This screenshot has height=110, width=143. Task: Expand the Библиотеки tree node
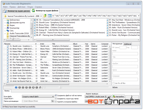click(5, 20)
